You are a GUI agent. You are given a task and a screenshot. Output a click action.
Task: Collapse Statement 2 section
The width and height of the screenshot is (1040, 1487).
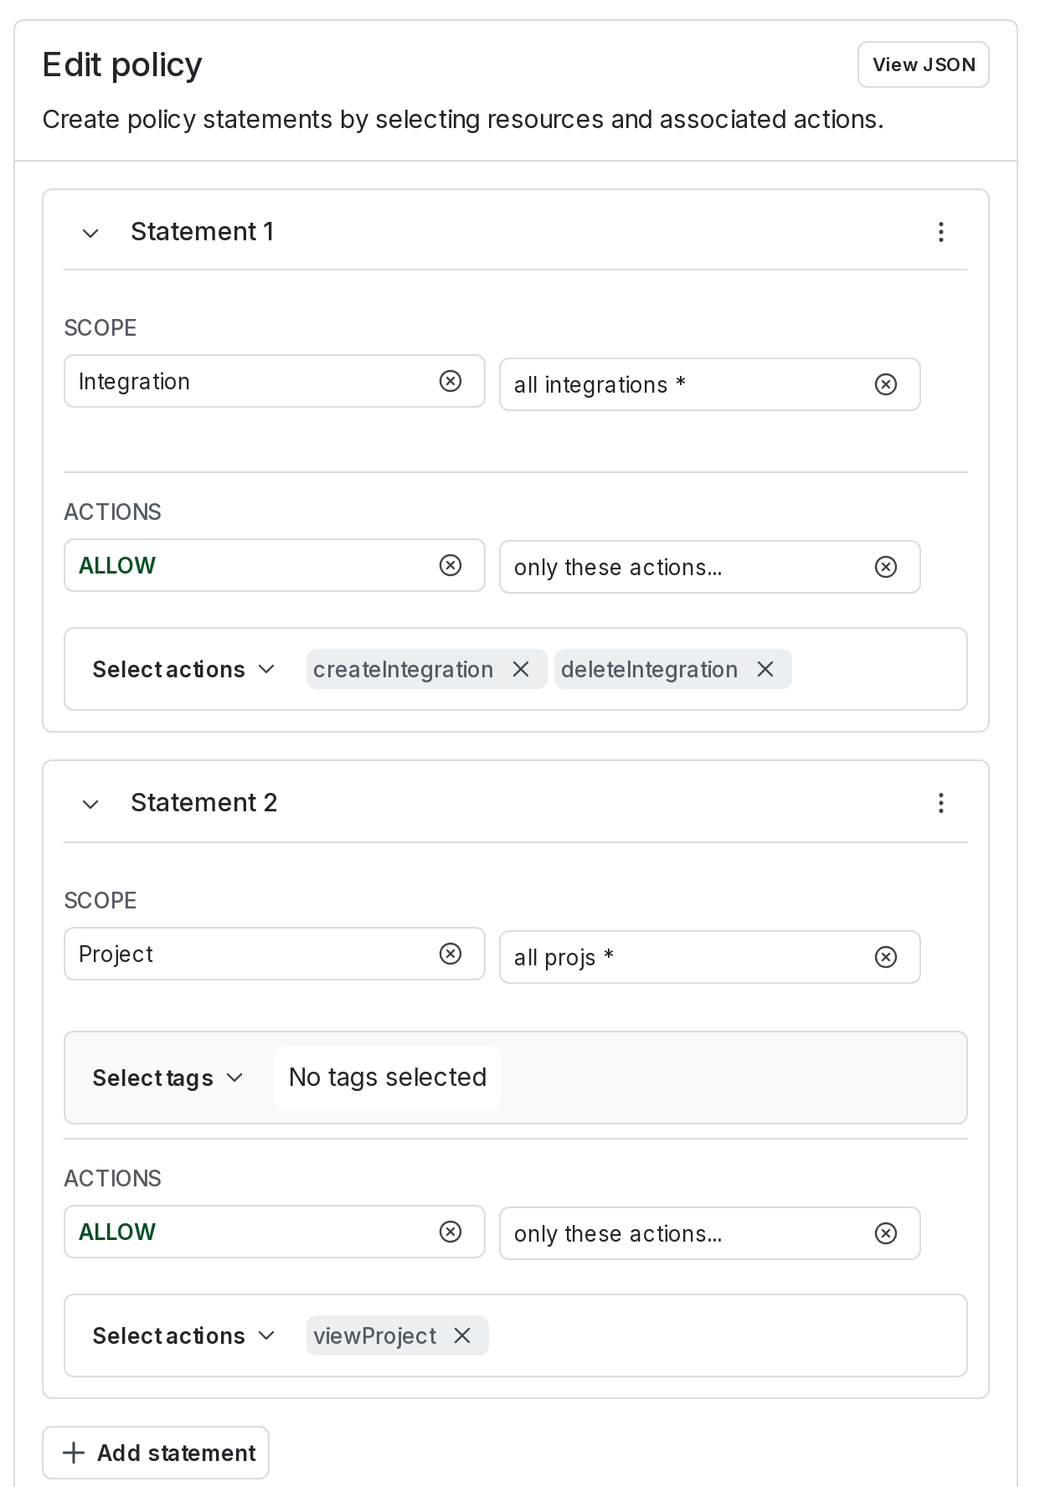pyautogui.click(x=90, y=804)
